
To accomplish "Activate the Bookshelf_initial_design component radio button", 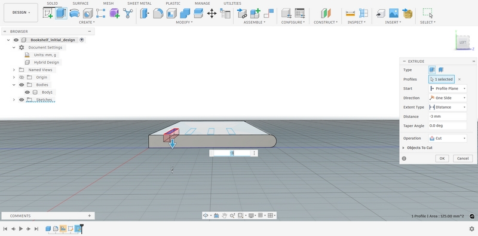I will point(82,40).
